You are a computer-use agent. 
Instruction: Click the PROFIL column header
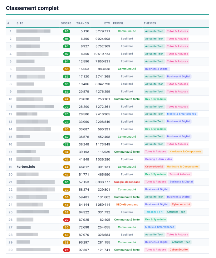[x=118, y=24]
